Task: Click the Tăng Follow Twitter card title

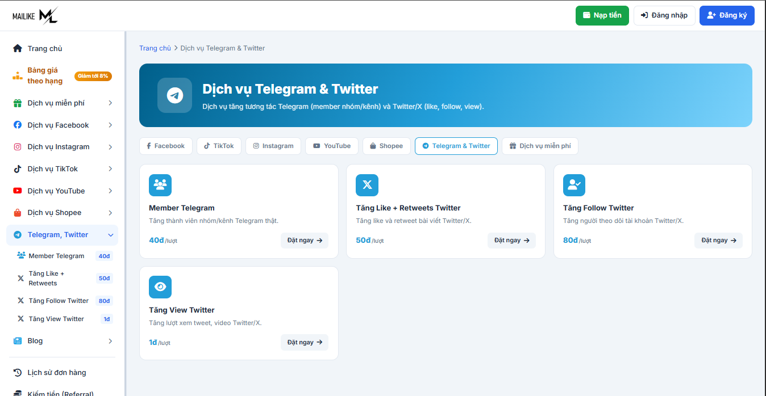Action: pyautogui.click(x=598, y=208)
